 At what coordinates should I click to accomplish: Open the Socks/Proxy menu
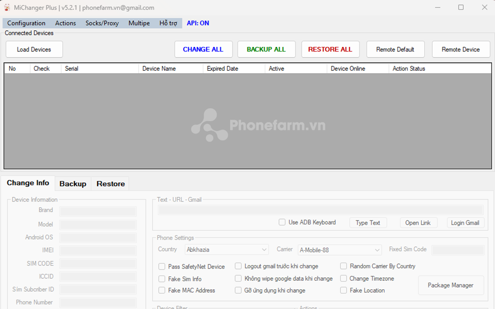[x=102, y=23]
